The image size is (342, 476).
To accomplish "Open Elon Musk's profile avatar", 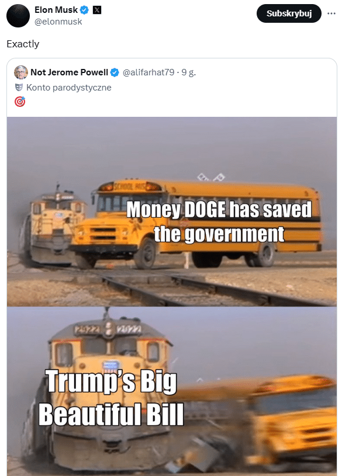I will [18, 16].
